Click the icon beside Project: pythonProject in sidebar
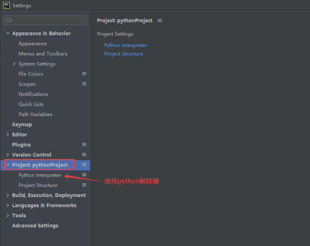Viewport: 310px width, 246px height. 84,165
